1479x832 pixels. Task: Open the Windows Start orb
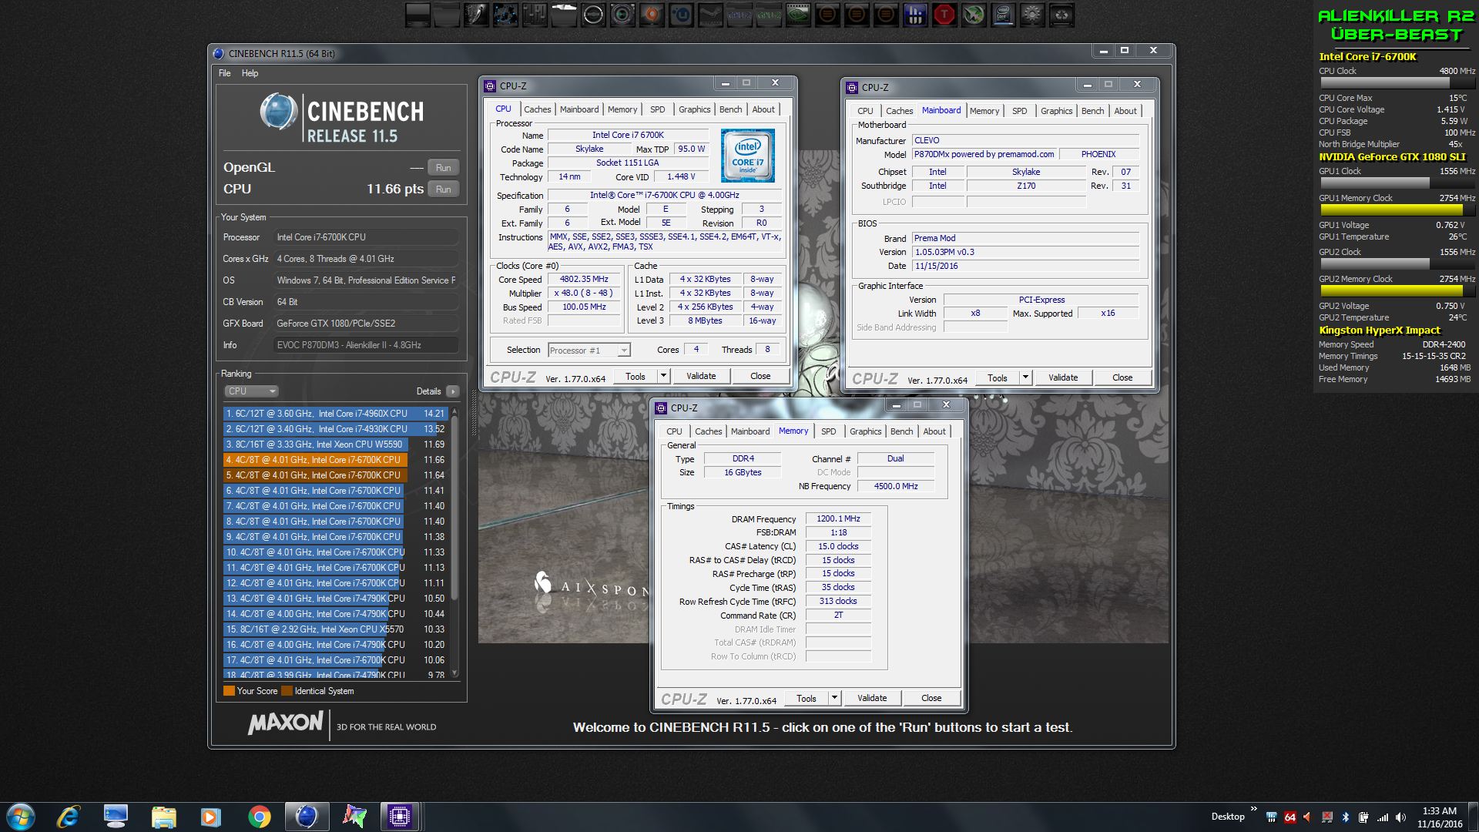click(20, 817)
